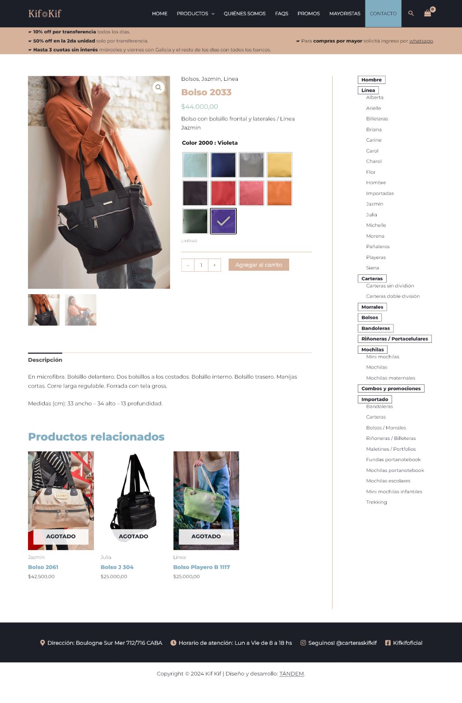View the second product thumbnail image
The width and height of the screenshot is (462, 703).
(81, 310)
